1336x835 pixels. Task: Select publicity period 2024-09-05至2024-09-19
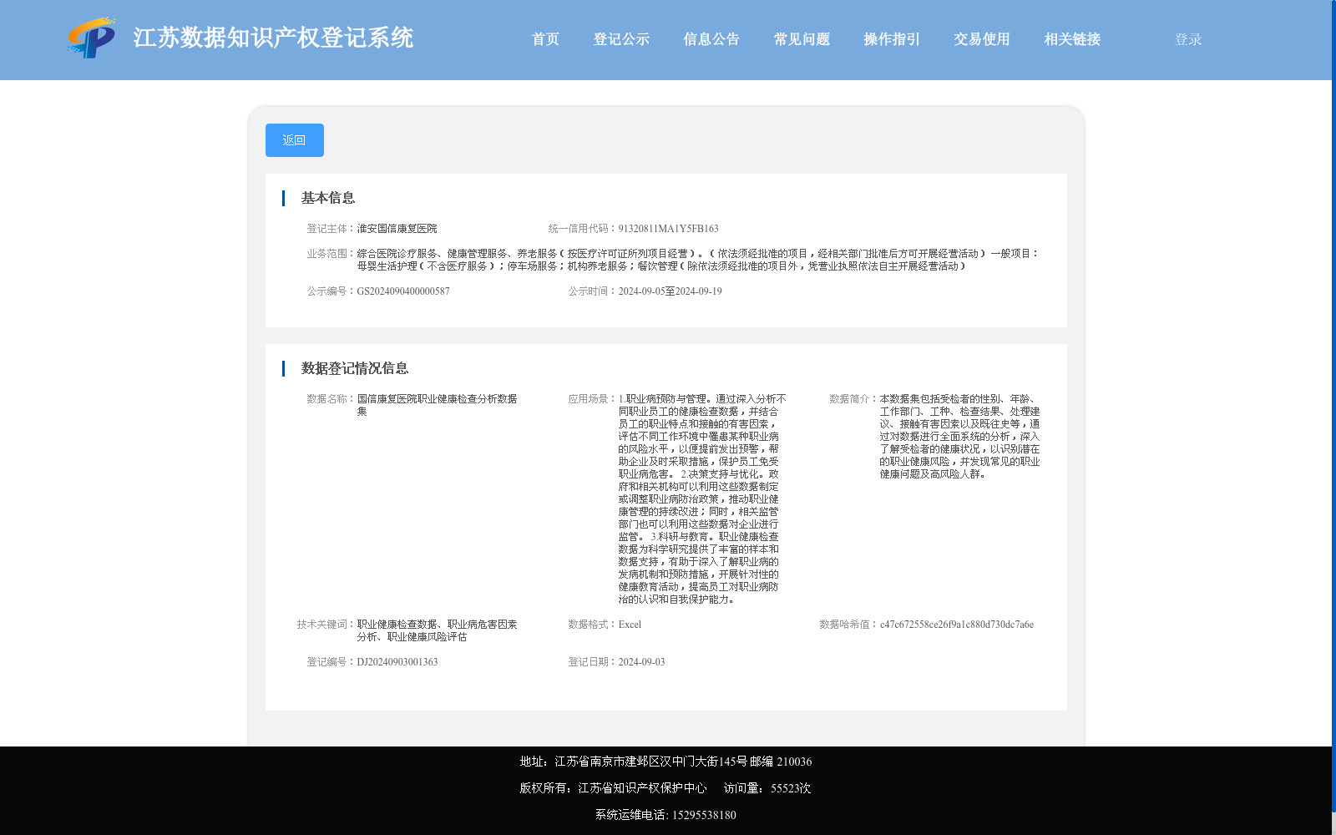[670, 291]
